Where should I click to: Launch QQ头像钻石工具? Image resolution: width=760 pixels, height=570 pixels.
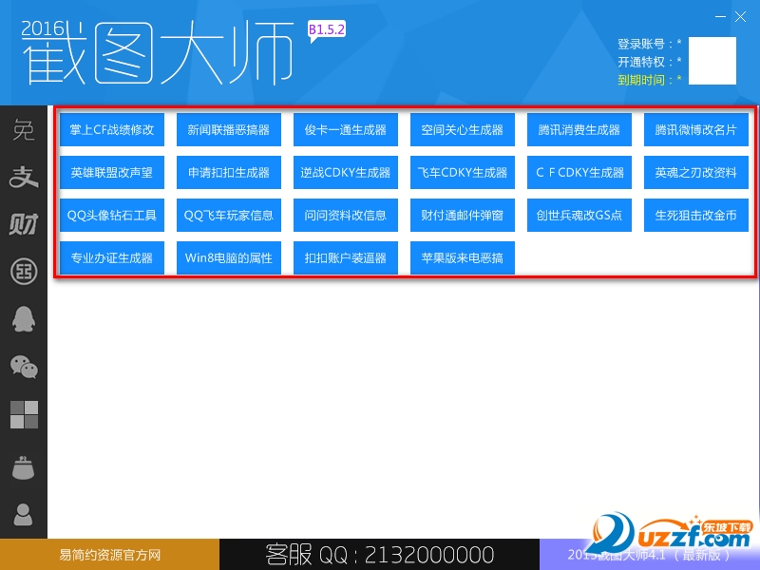click(112, 215)
